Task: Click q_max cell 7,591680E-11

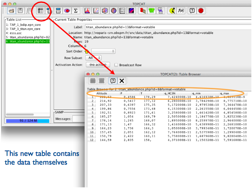Action: [235, 140]
